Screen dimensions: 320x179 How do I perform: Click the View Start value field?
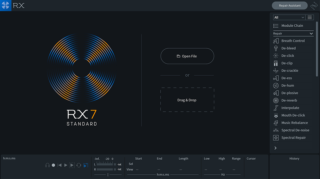(137, 170)
